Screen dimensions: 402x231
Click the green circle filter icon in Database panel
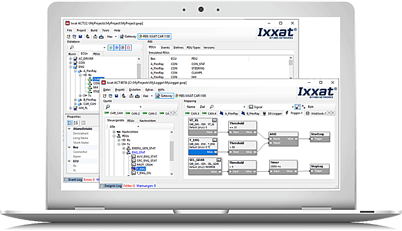click(x=111, y=48)
